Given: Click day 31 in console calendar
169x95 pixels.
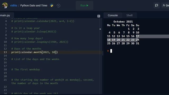Looking at the screenshot, I should 137,43.
